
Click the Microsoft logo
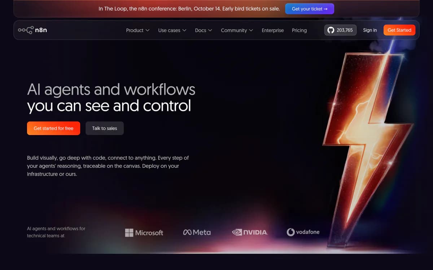pyautogui.click(x=144, y=233)
